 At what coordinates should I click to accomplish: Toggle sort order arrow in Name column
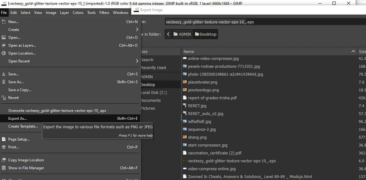[x=354, y=51]
